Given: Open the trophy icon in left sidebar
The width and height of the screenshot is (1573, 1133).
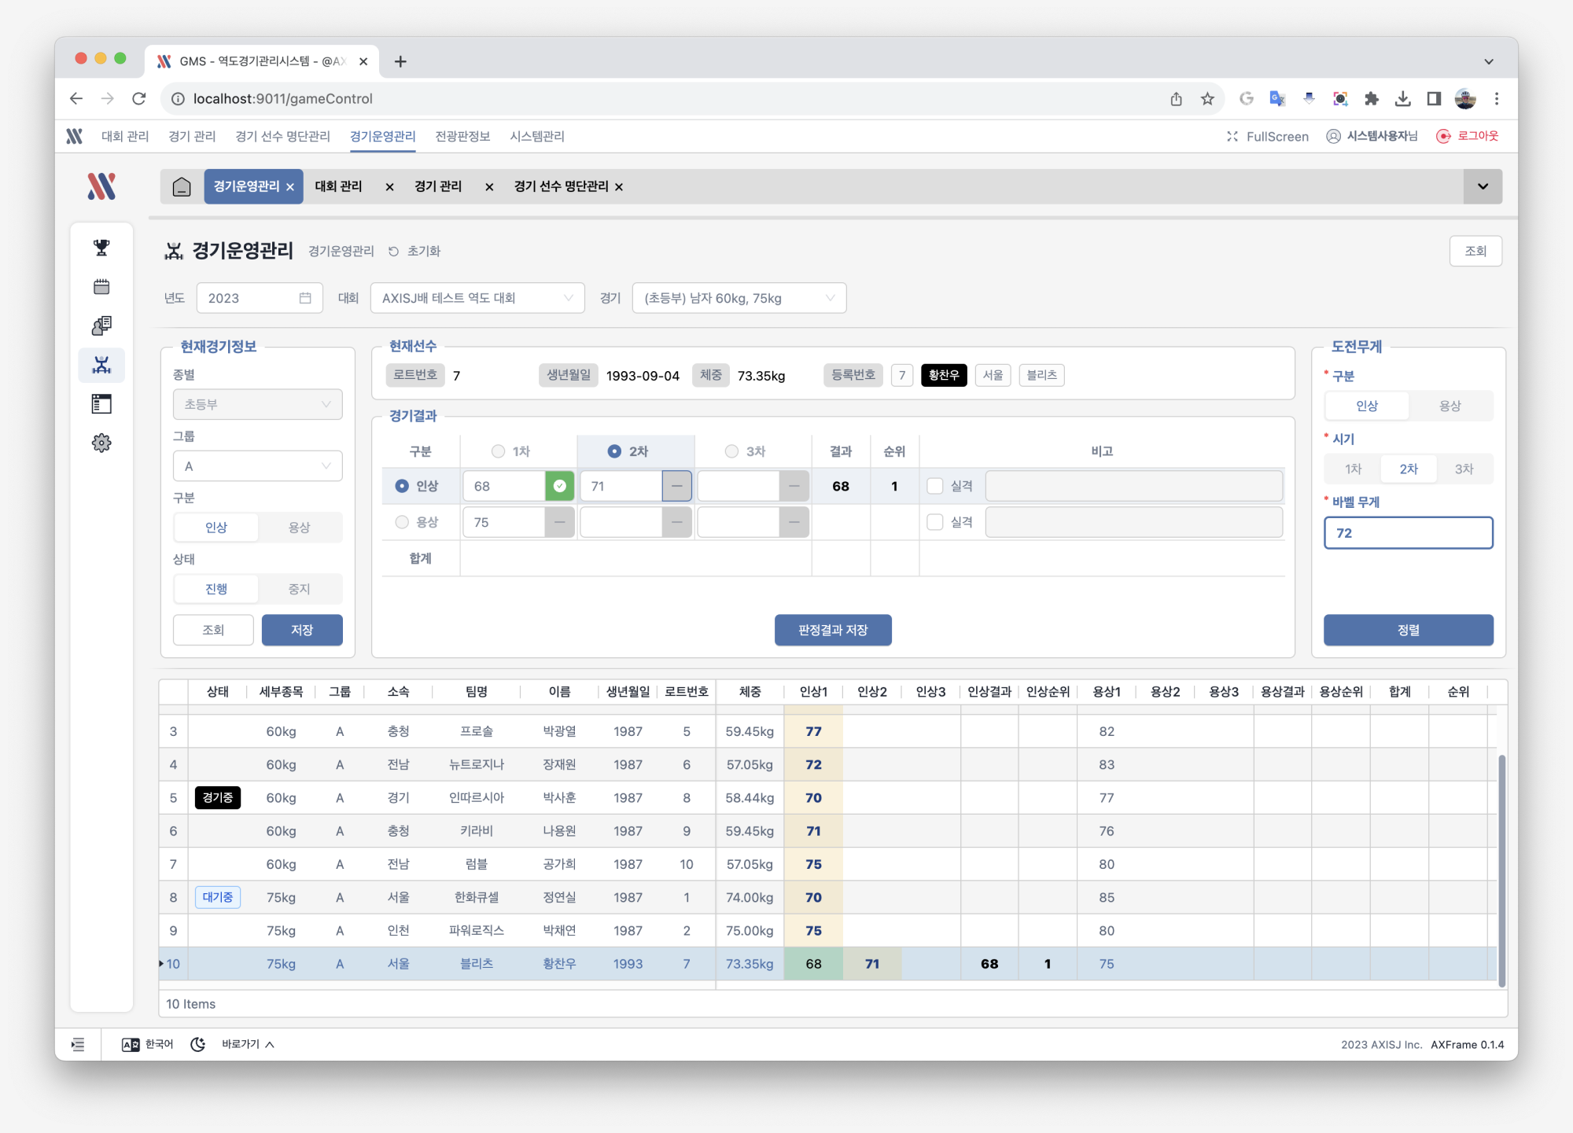Looking at the screenshot, I should pos(101,248).
